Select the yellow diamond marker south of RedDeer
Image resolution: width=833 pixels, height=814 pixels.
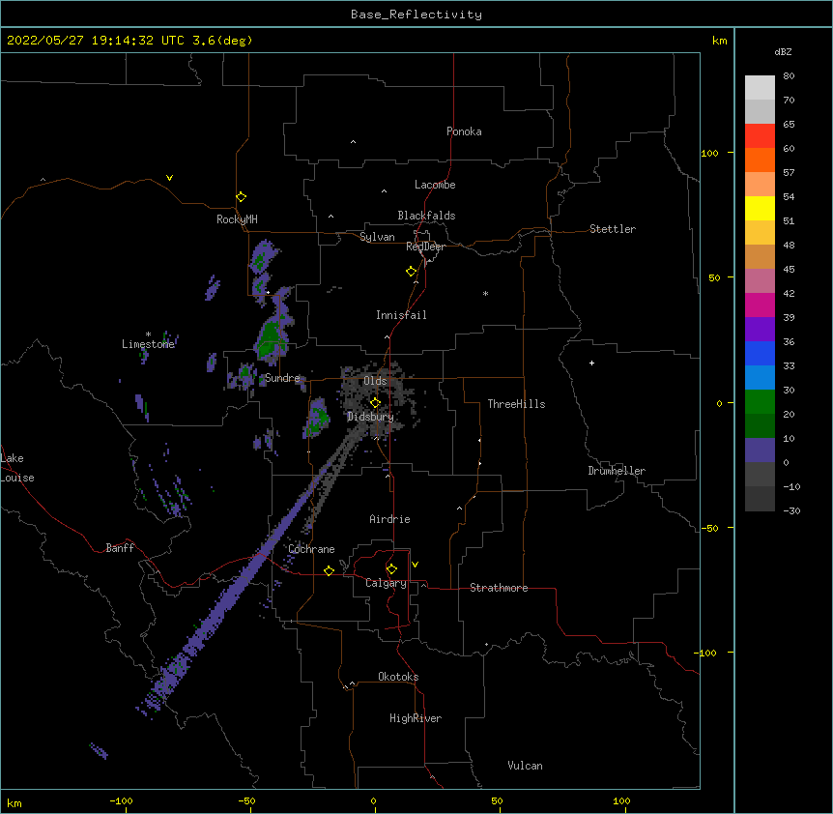tap(412, 272)
